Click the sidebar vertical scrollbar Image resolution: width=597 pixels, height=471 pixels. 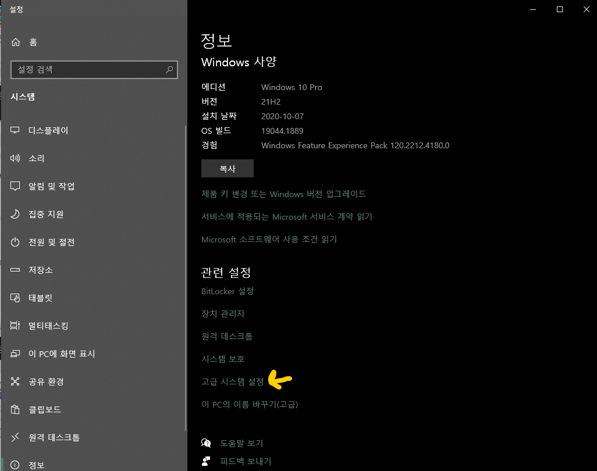point(186,278)
